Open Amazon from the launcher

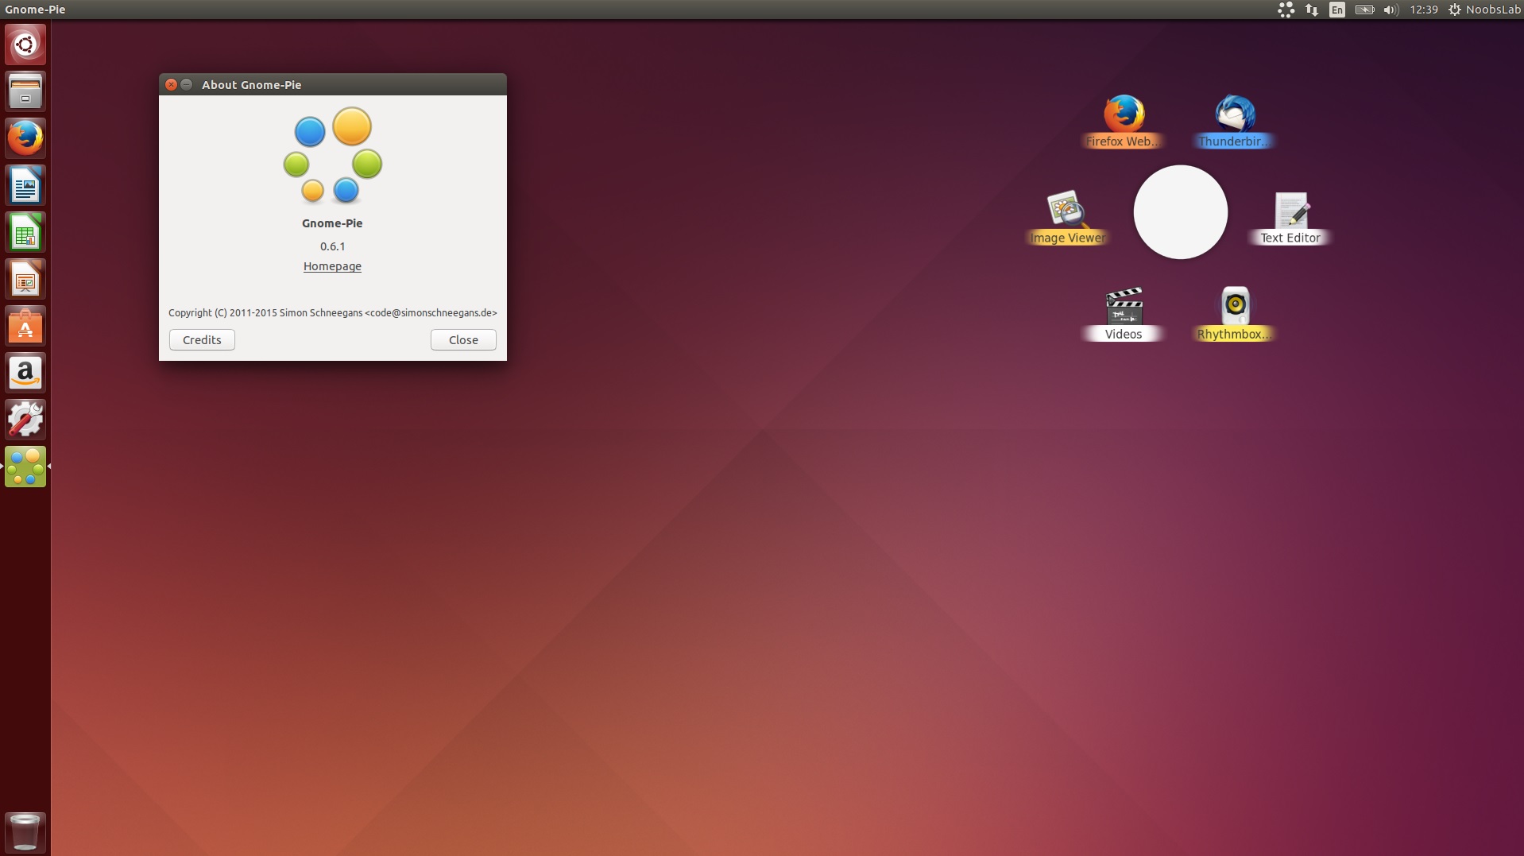[x=25, y=373]
